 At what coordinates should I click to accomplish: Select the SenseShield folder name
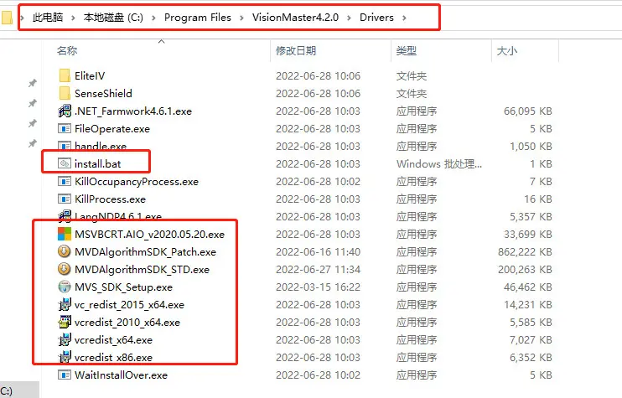[x=103, y=93]
